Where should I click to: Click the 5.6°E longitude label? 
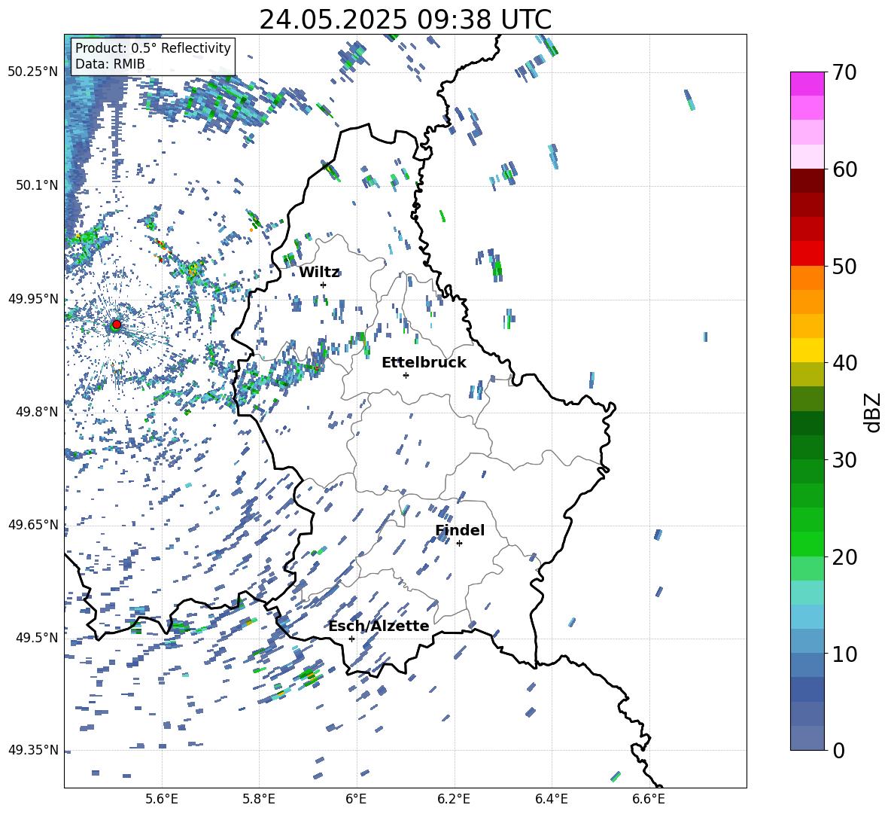162,799
